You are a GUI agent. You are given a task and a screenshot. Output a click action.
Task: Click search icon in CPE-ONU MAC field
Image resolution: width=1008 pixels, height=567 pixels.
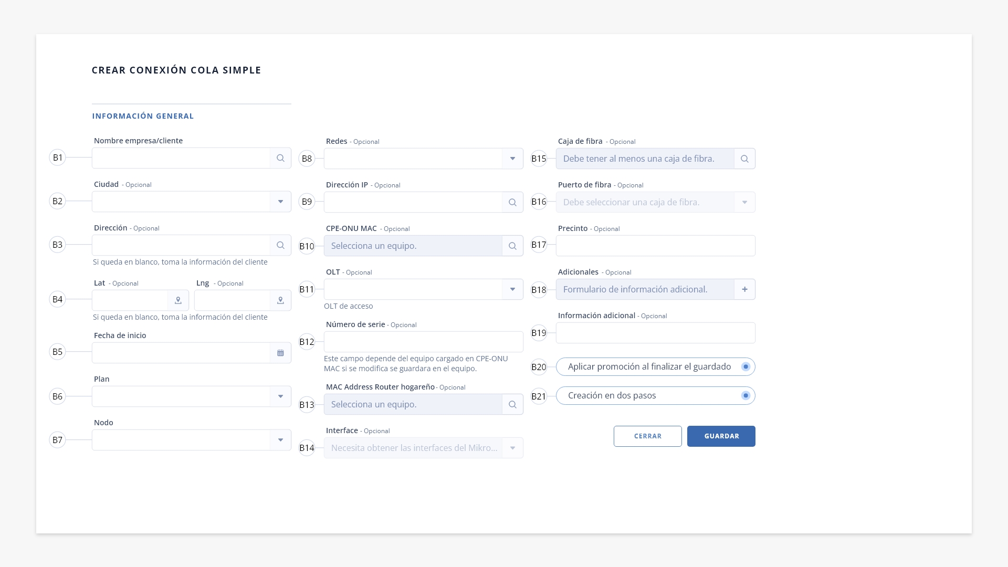tap(512, 246)
